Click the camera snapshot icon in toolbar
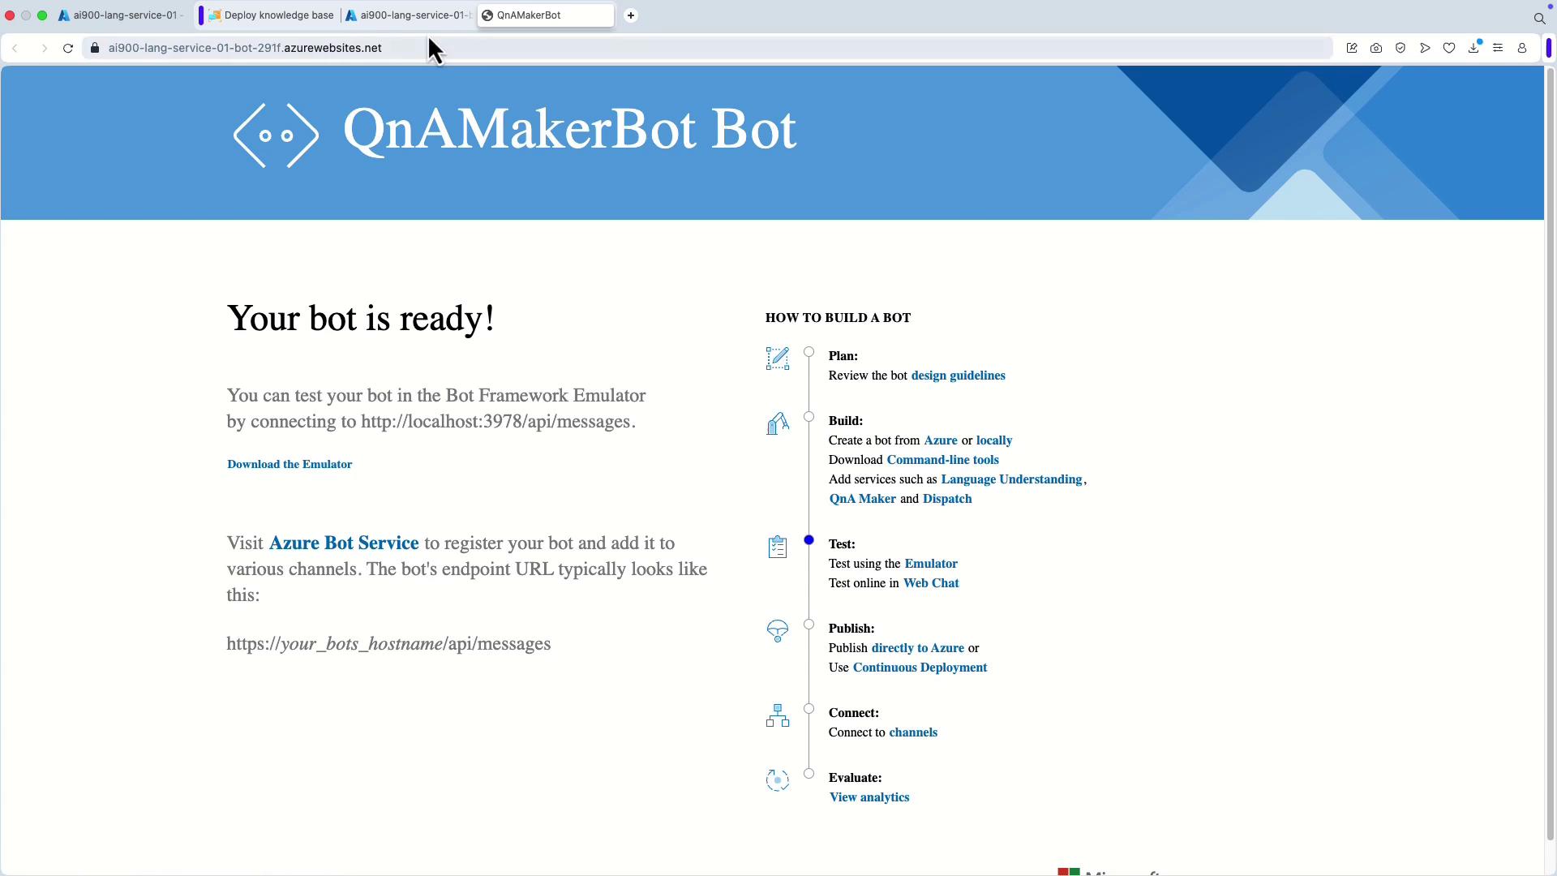 (1376, 48)
